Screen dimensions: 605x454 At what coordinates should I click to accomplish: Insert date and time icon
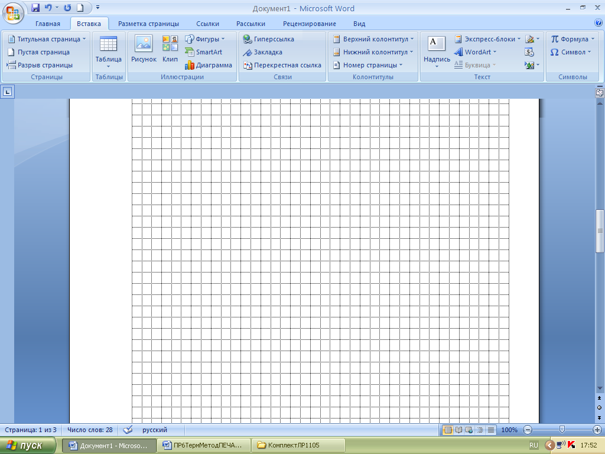pos(529,52)
